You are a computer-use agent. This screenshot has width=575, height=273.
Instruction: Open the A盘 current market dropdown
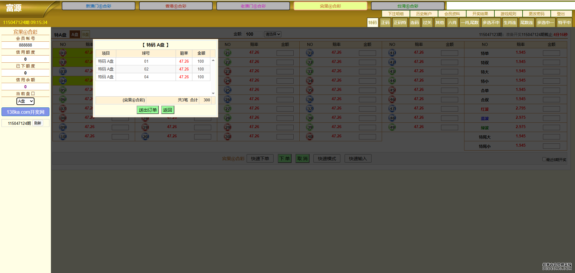point(25,101)
